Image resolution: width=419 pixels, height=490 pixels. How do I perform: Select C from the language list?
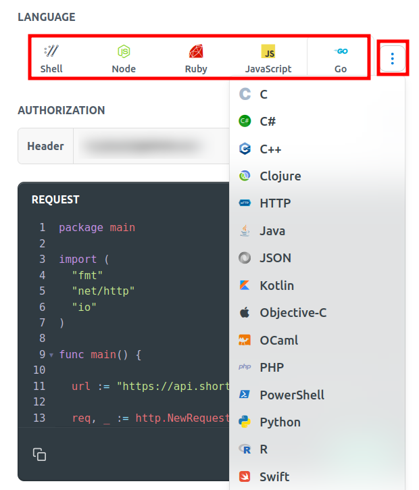(x=264, y=95)
